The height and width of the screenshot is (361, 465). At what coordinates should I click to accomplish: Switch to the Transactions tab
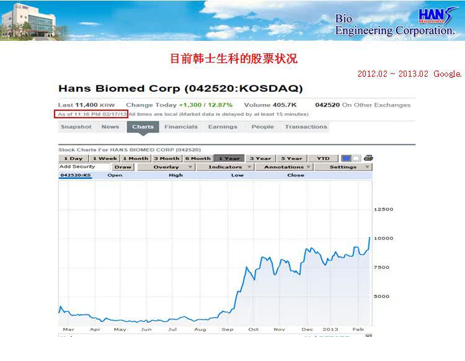[x=306, y=127]
